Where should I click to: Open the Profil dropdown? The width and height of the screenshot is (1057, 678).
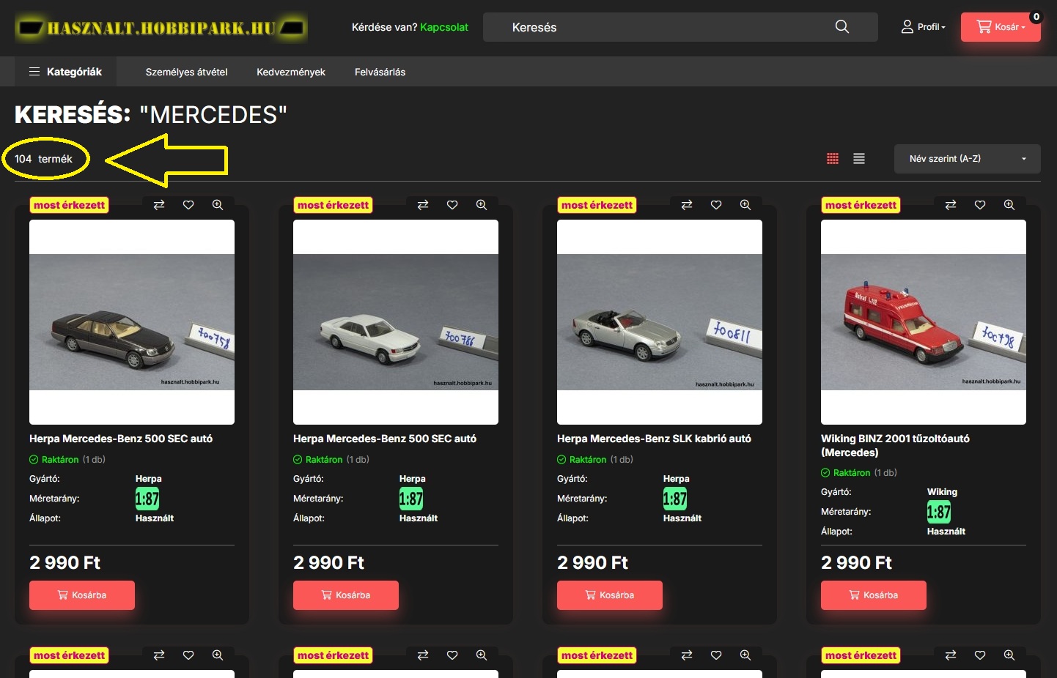pos(924,27)
